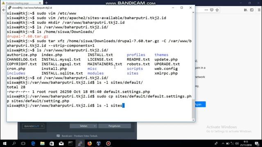262x147 pixels.
Task: Open the command window taskbar icon
Action: (x=70, y=143)
